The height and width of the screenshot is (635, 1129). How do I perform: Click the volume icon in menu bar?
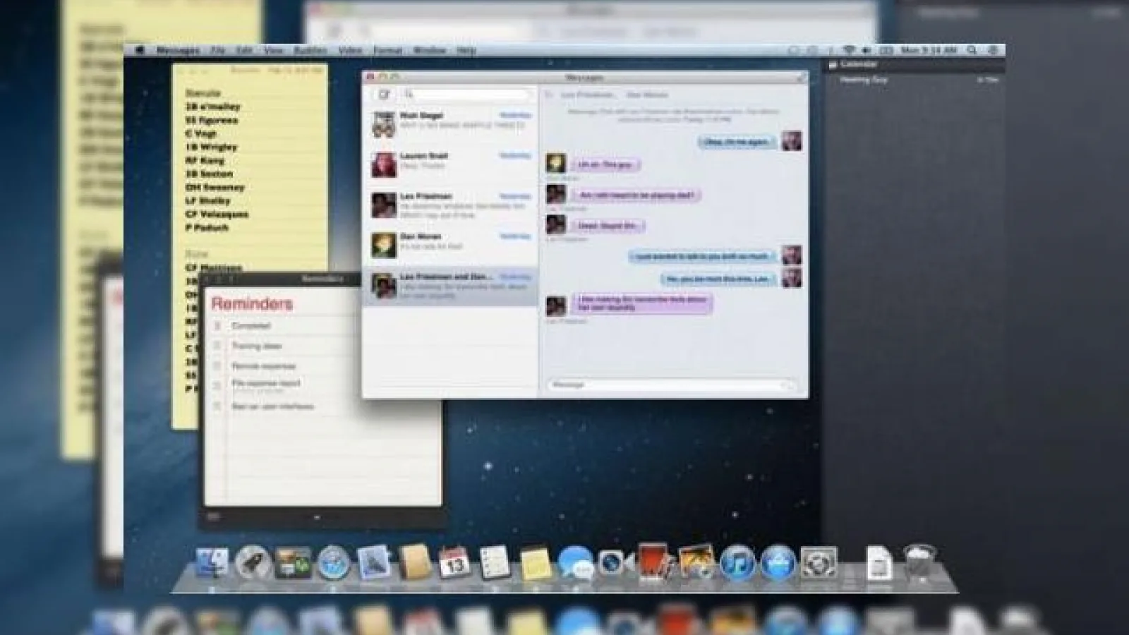coord(867,50)
